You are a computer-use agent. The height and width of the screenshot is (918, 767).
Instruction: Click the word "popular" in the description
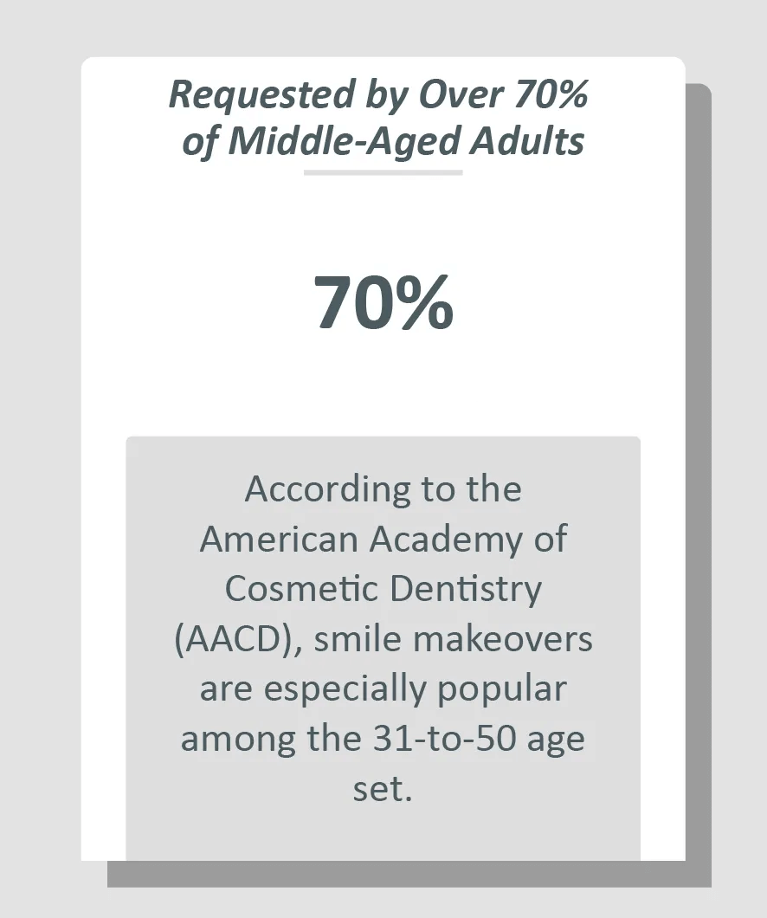502,689
